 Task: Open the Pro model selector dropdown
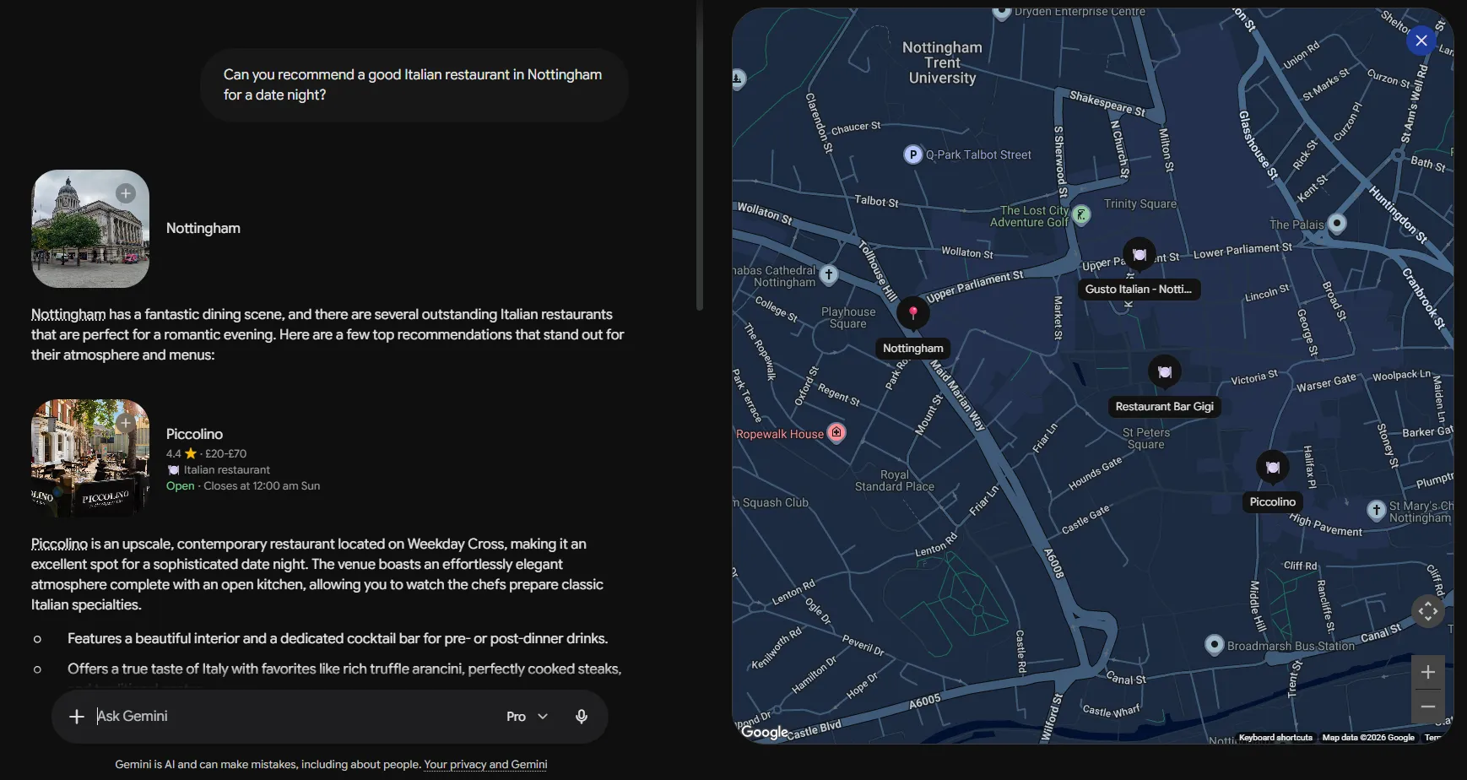point(528,717)
